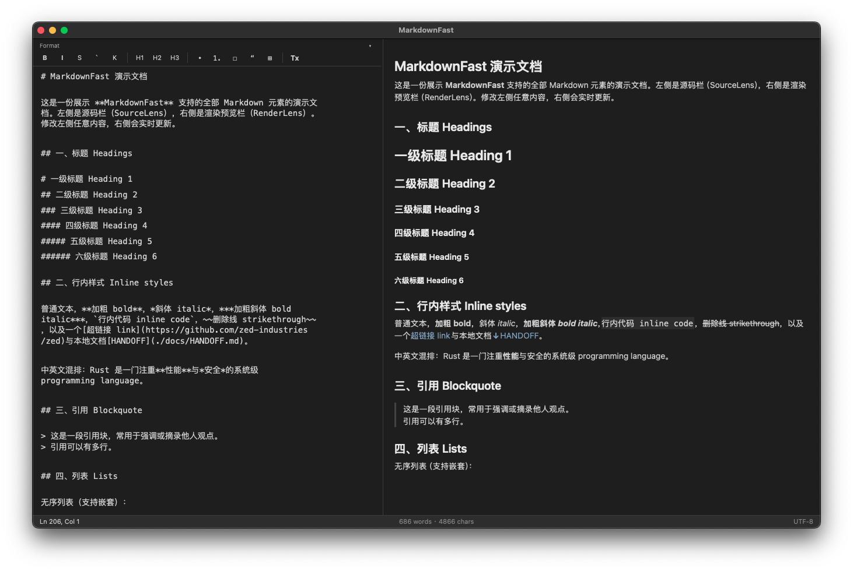
Task: Click the inline code text in preview
Action: (x=648, y=323)
